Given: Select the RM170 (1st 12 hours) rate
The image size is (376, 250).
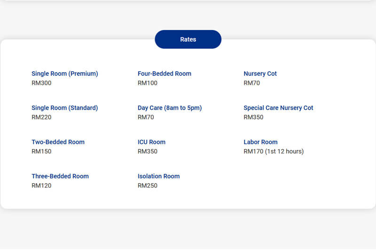Looking at the screenshot, I should 274,152.
